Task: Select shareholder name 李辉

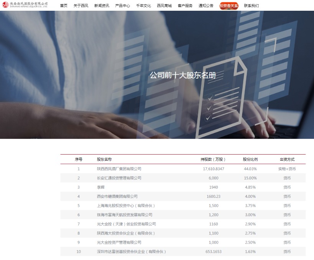Action: [x=101, y=187]
